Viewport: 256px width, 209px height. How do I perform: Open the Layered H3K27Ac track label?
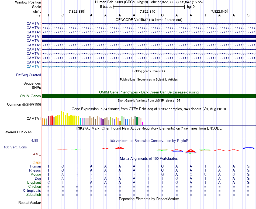click(18, 132)
